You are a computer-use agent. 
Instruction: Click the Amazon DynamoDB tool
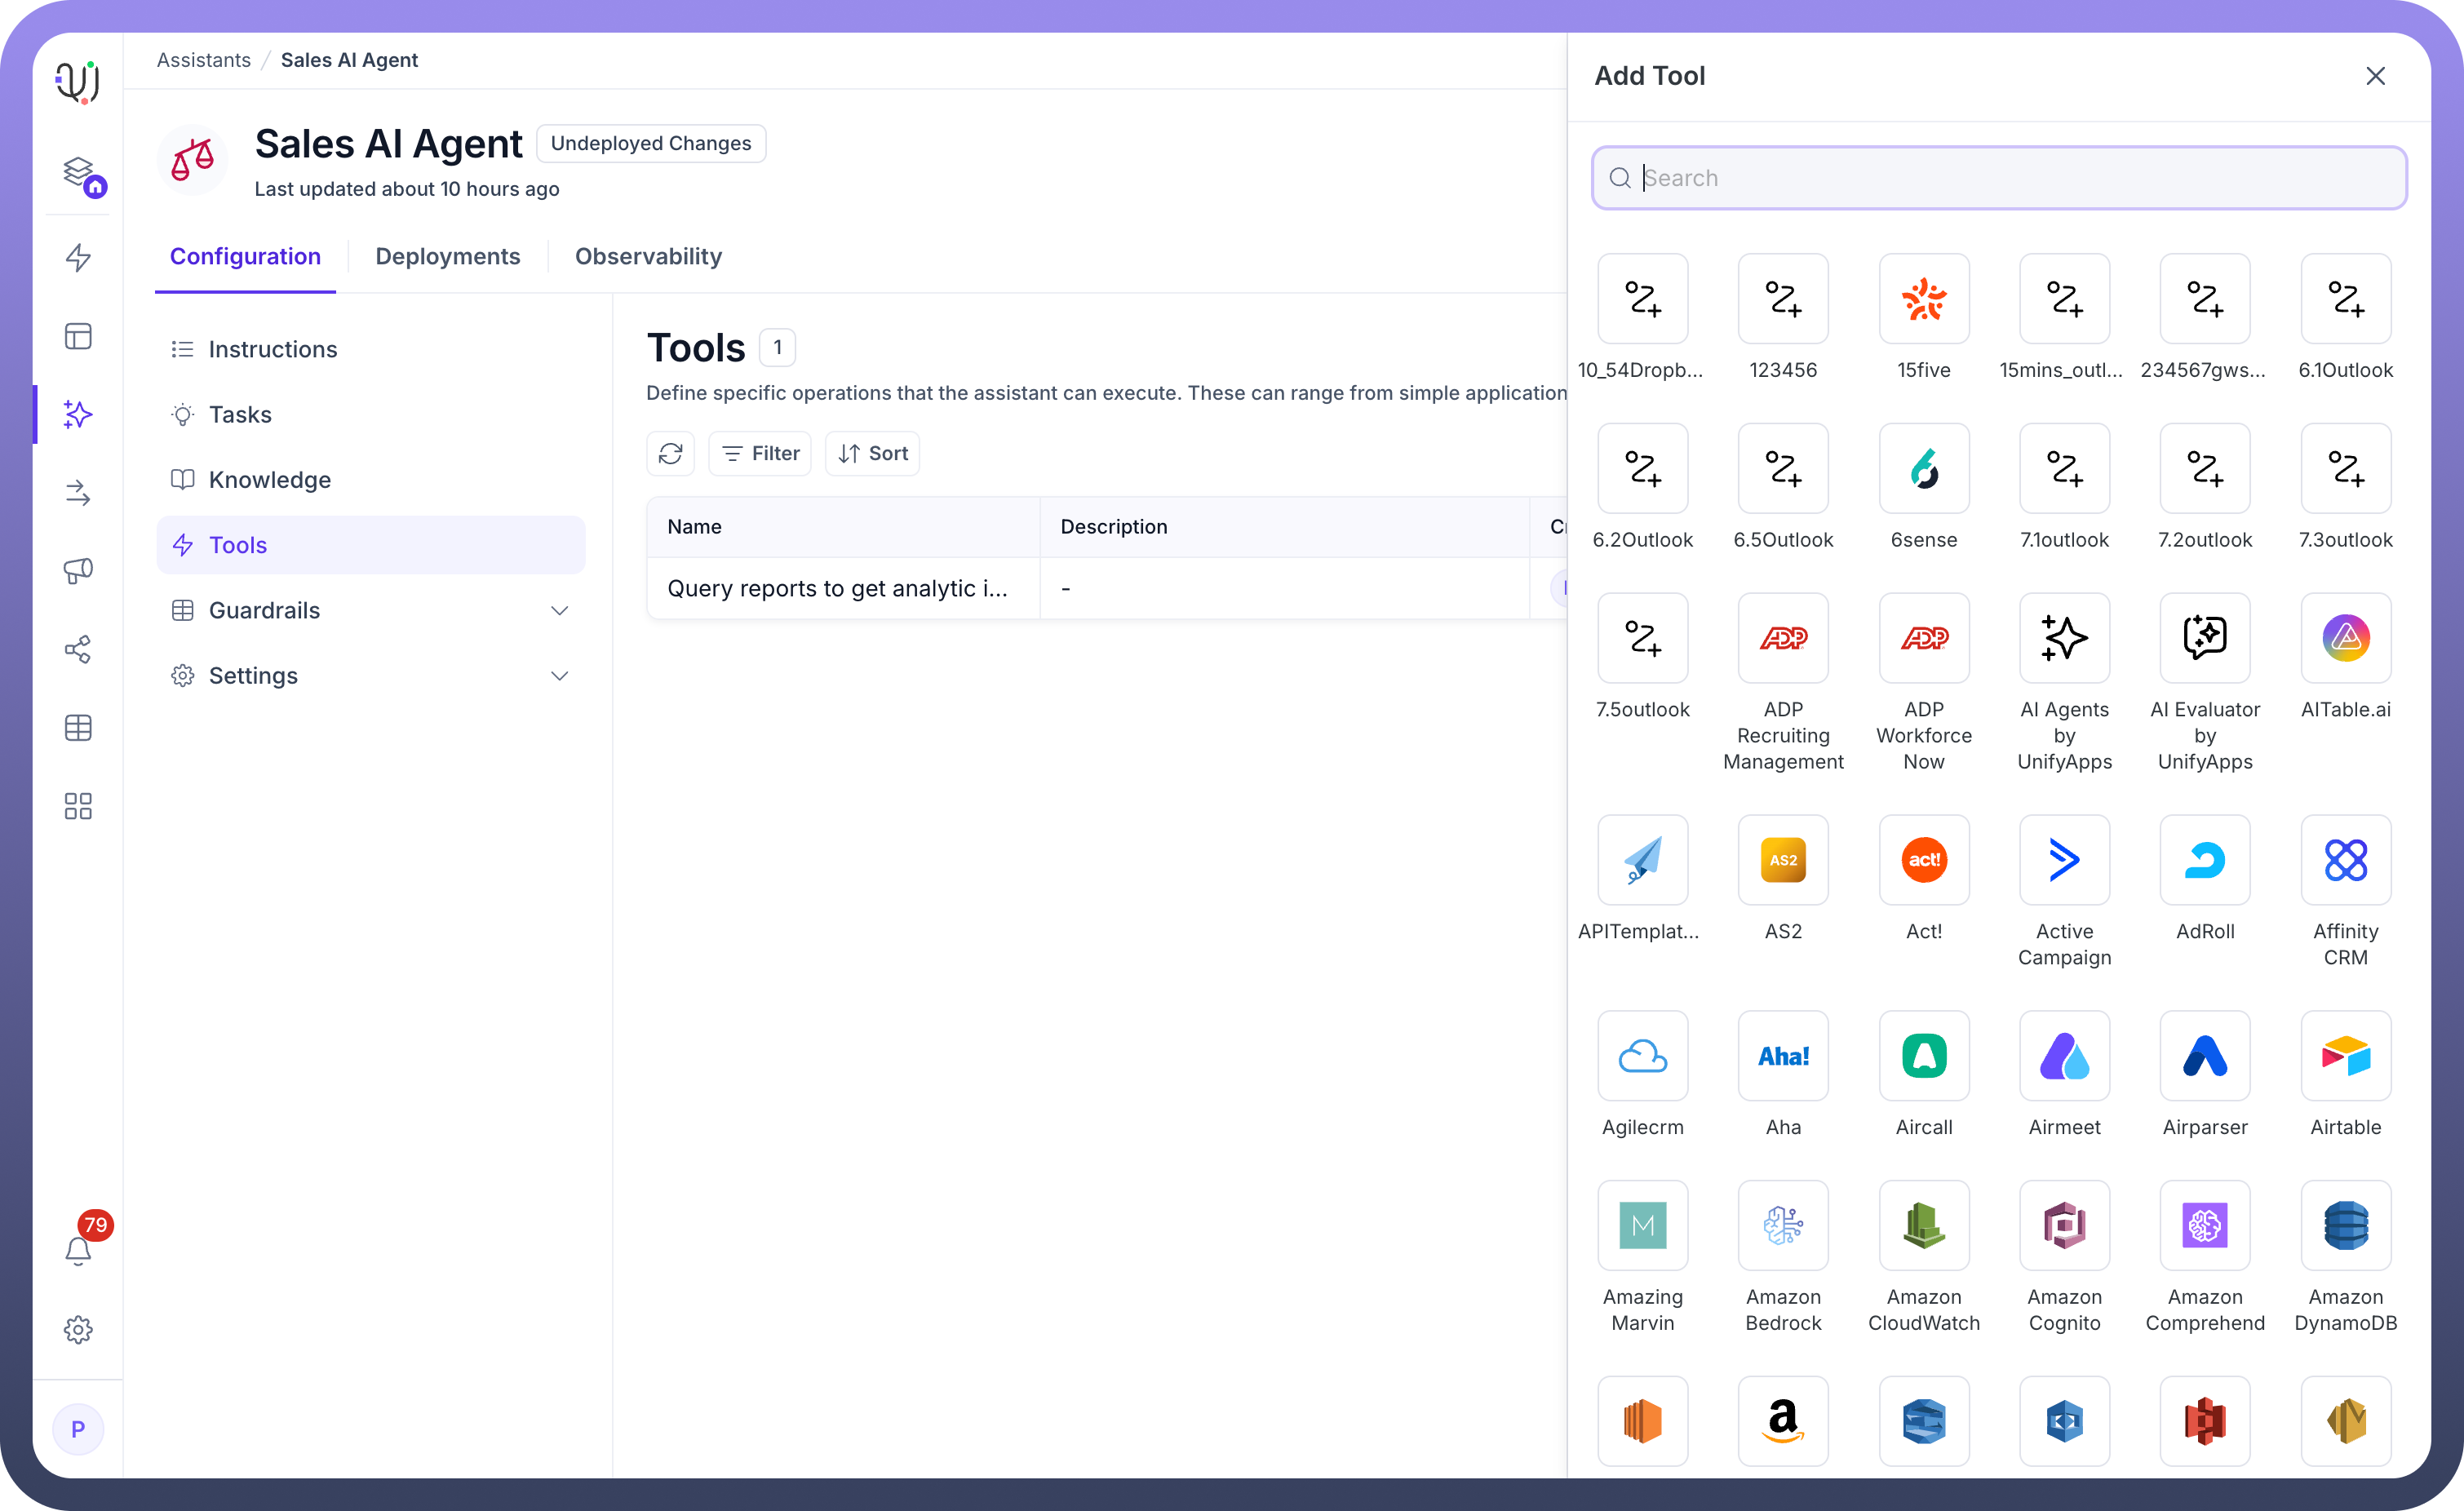[x=2345, y=1226]
